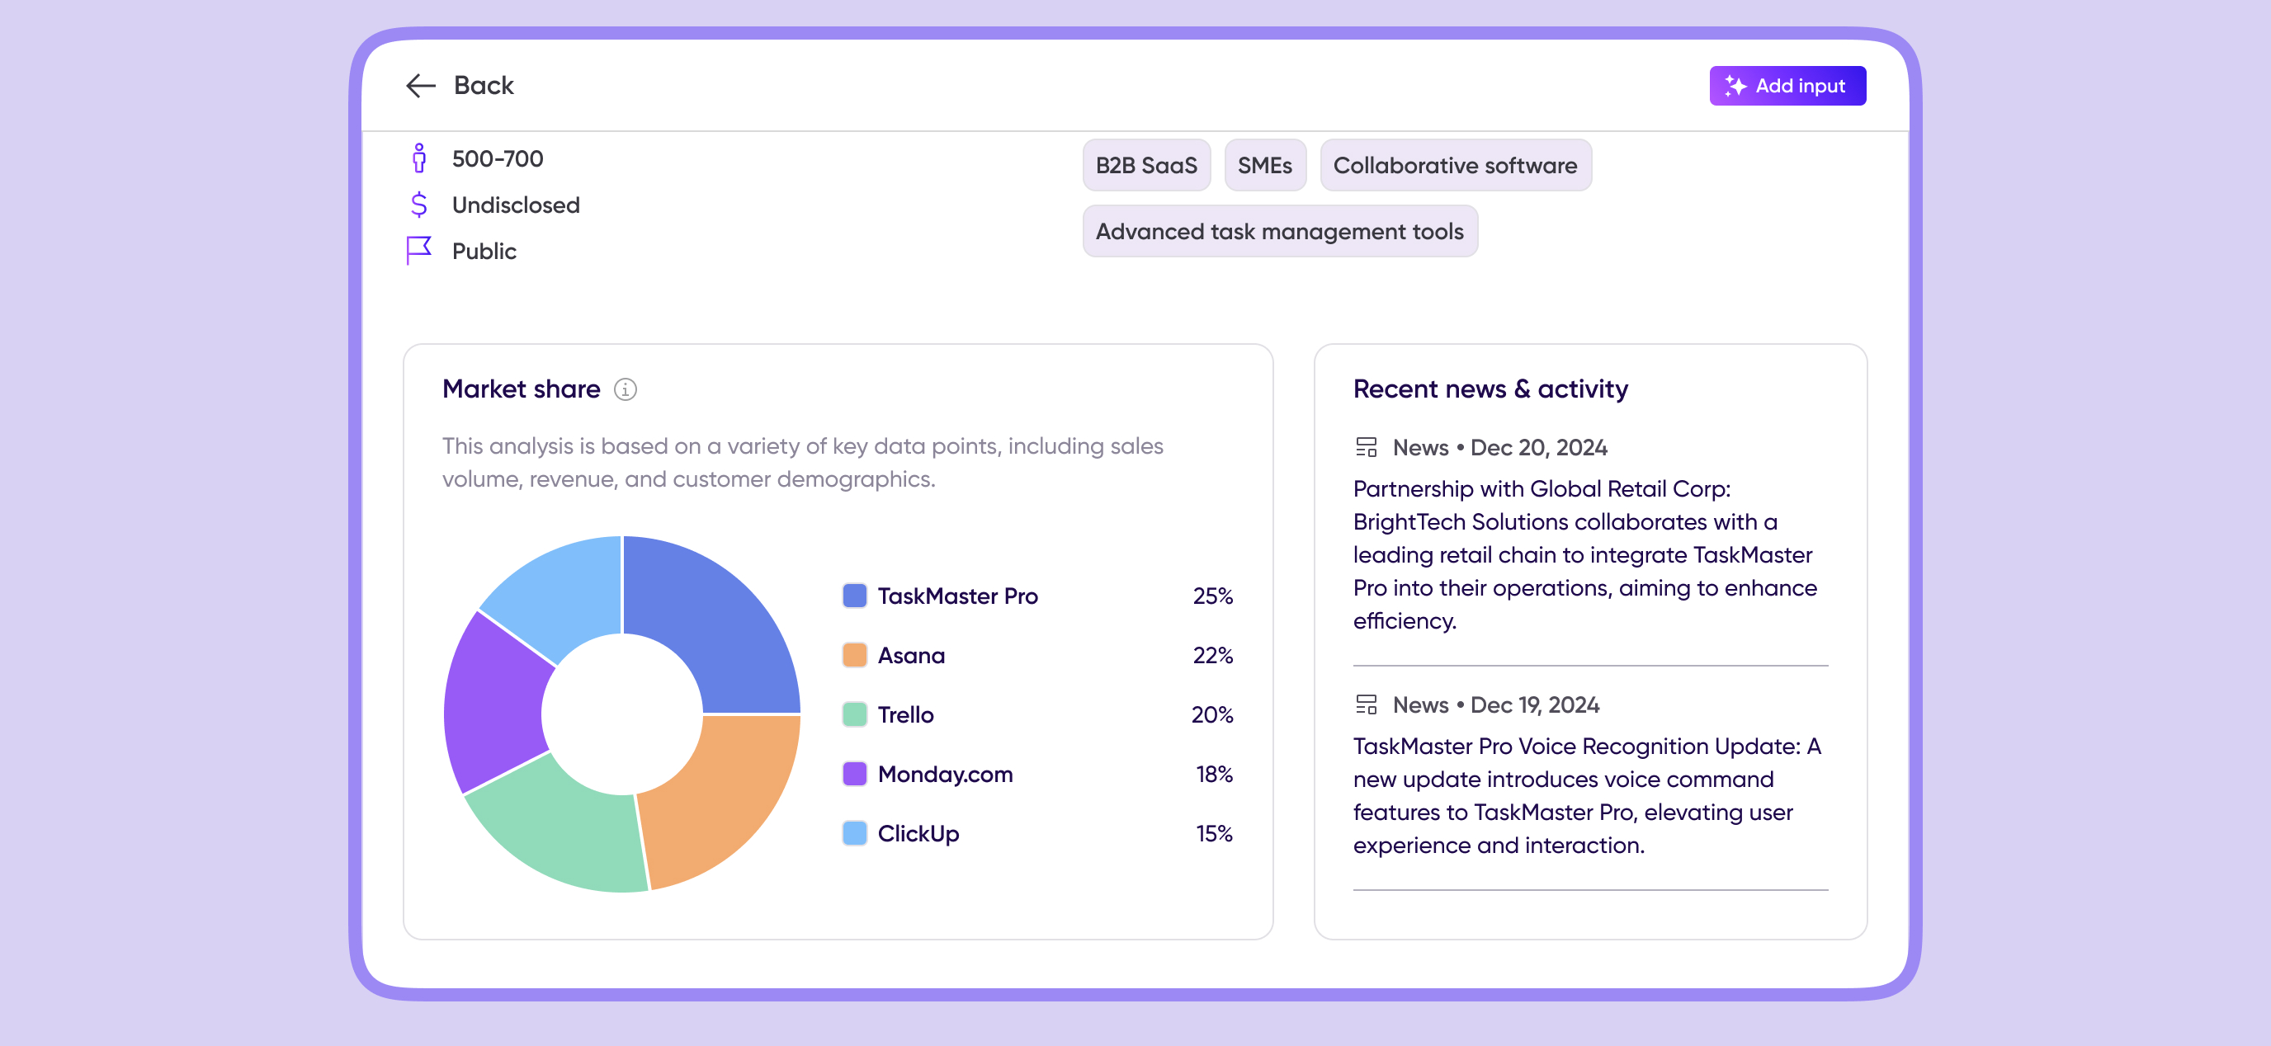
Task: Click the Undisclosed revenue text
Action: (516, 205)
